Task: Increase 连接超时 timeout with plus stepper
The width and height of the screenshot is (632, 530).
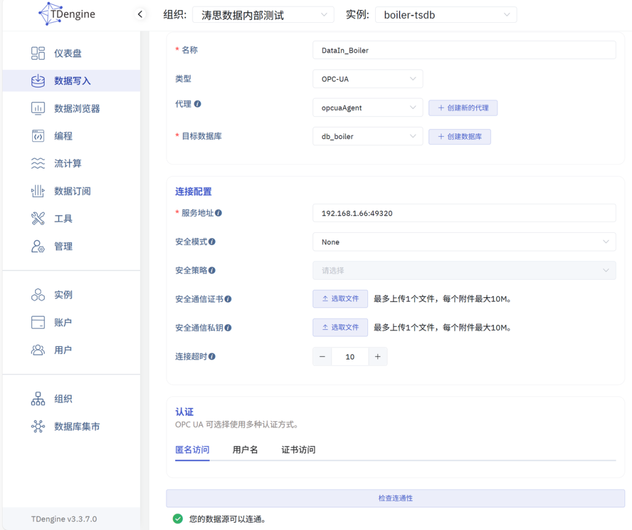Action: coord(379,356)
